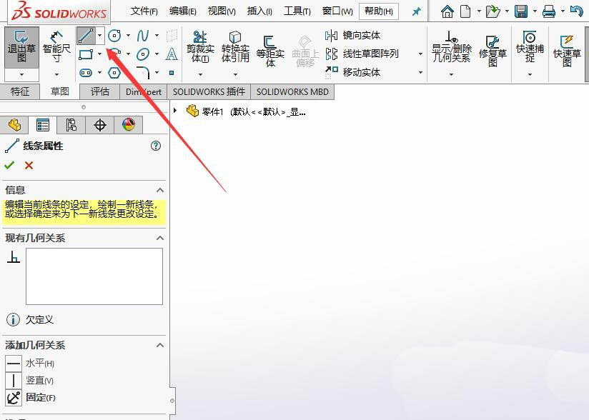Open the DisplayManager color ball tab

(129, 125)
